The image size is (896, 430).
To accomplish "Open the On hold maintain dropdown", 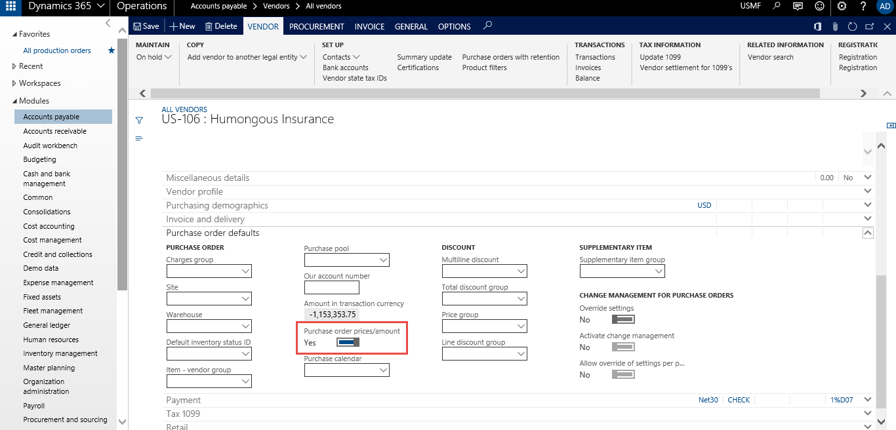I will [x=153, y=57].
